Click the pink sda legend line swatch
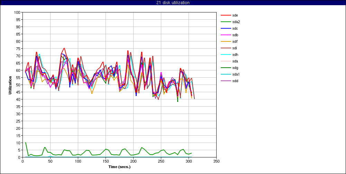This screenshot has height=174, width=346. (225, 61)
